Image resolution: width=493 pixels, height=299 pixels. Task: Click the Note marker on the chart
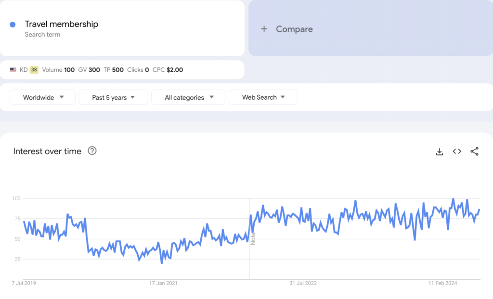pyautogui.click(x=253, y=238)
